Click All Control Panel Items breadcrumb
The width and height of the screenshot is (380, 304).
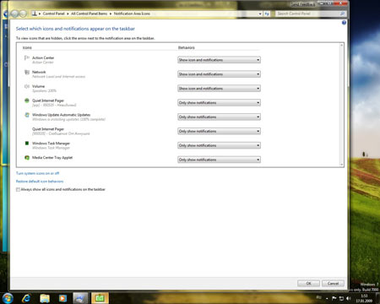point(89,14)
